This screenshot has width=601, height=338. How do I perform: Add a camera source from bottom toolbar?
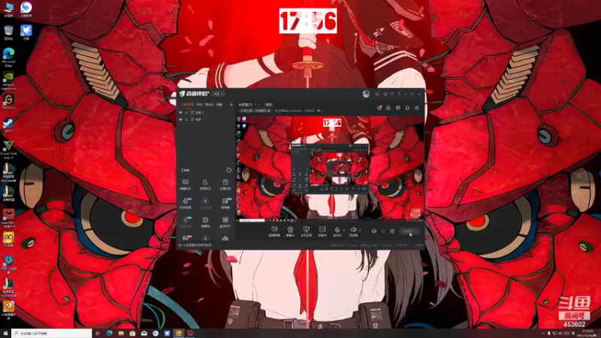click(x=290, y=231)
